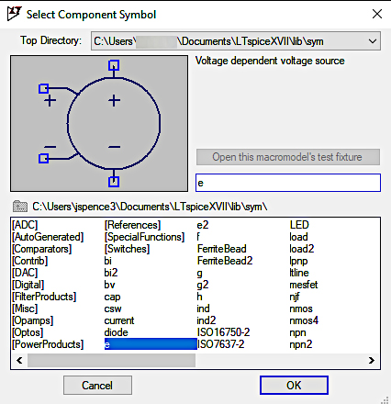Click the right scroll arrow of list

coord(372,360)
